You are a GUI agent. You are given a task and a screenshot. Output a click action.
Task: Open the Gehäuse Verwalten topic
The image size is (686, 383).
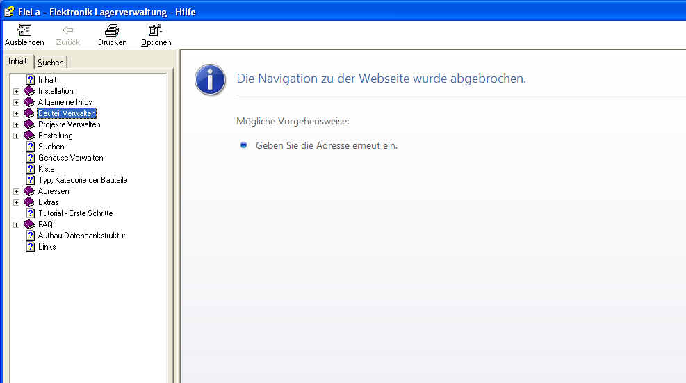tap(70, 158)
